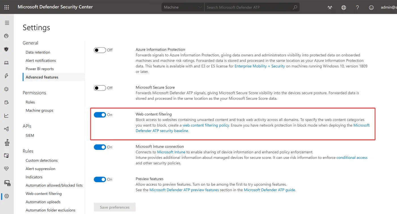
Task: Open Microsoft Defender ATP preview features link
Action: click(x=184, y=190)
